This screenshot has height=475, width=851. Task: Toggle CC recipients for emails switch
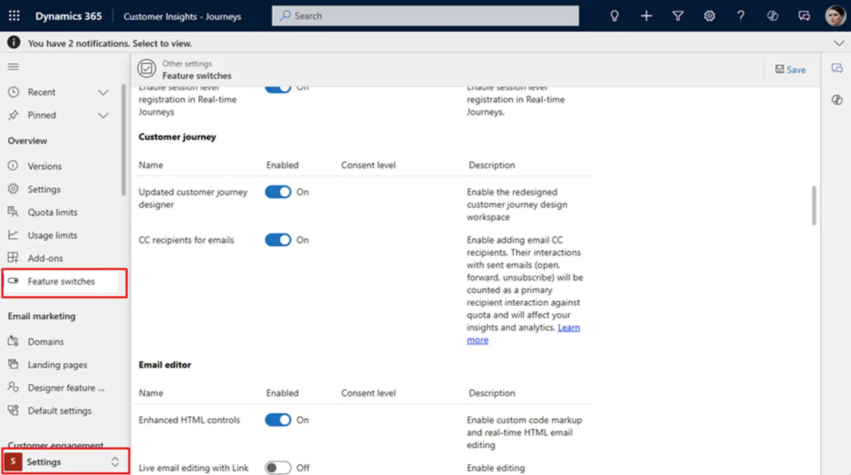click(278, 240)
